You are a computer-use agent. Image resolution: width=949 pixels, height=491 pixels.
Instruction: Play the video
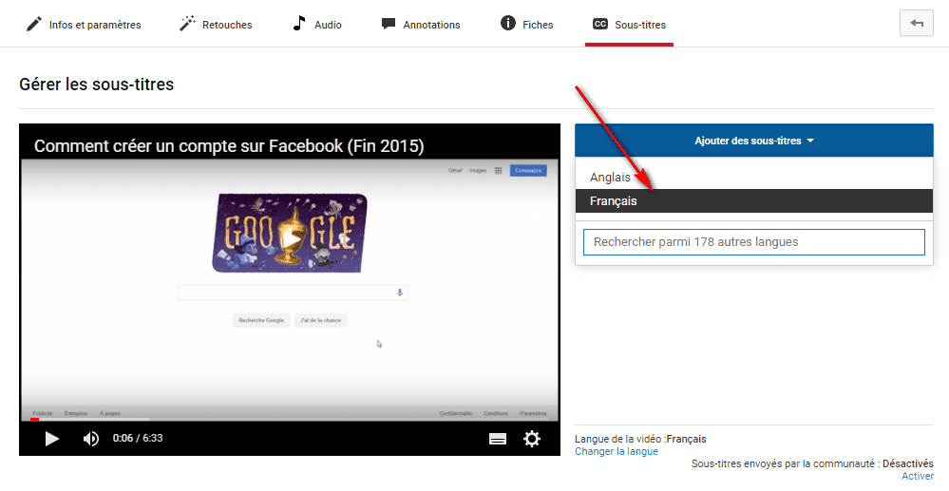[52, 439]
